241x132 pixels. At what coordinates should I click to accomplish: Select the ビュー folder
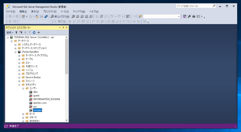[28, 63]
